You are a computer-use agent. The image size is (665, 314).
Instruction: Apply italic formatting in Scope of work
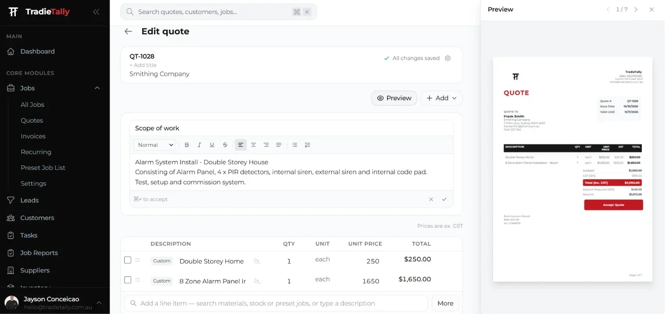tap(200, 145)
